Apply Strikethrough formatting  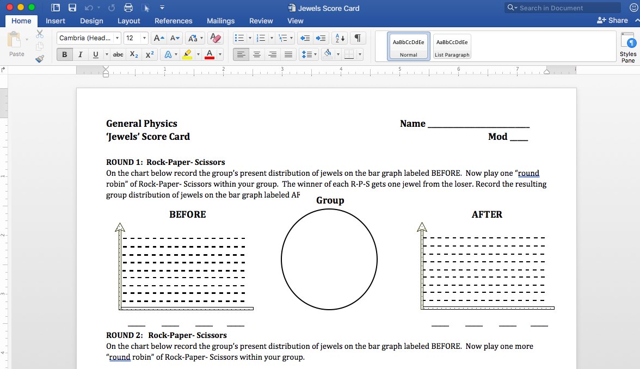click(x=118, y=54)
